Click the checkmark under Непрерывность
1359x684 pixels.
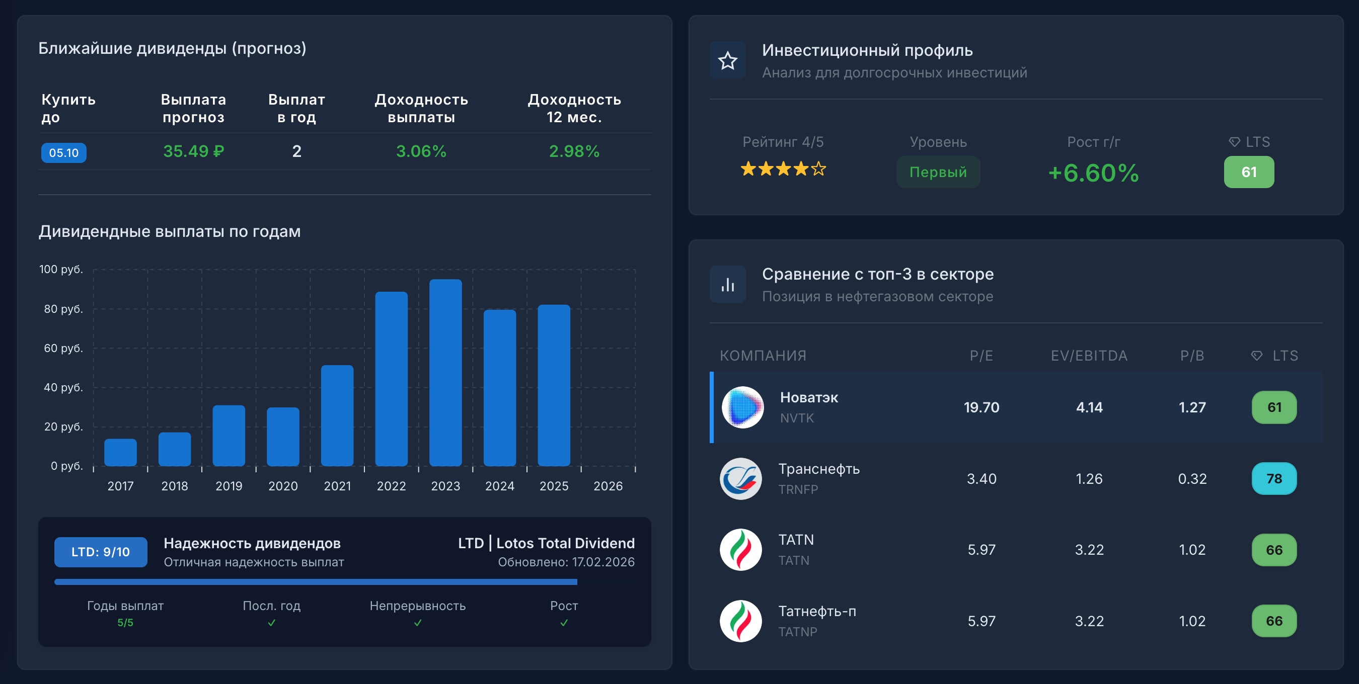[x=418, y=623]
